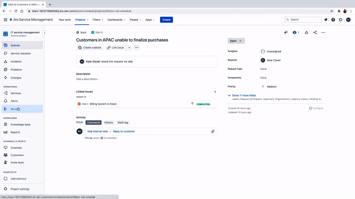The height and width of the screenshot is (199, 355).
Task: Open the more options ellipsis beside Link issue
Action: [x=136, y=48]
